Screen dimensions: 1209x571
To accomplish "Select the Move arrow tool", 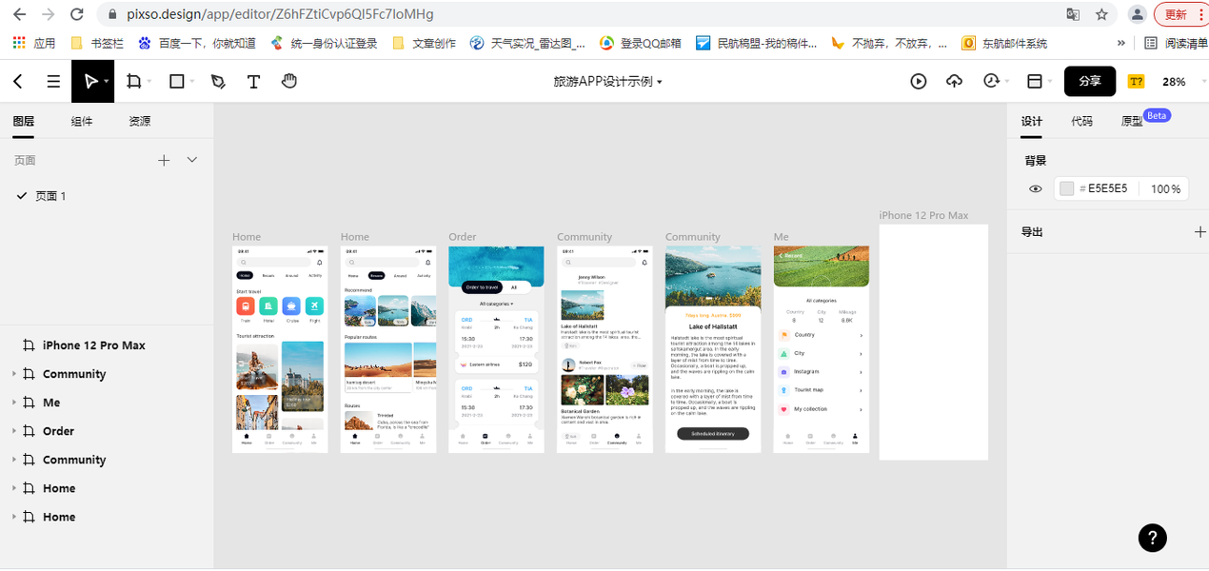I will (90, 82).
